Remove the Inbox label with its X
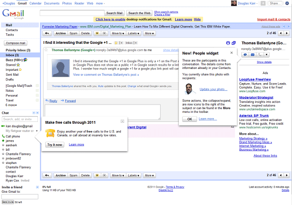292x205 pixels. click(x=136, y=43)
